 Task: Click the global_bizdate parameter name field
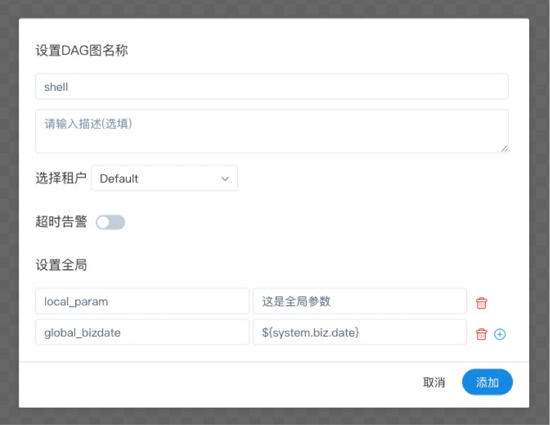[142, 332]
